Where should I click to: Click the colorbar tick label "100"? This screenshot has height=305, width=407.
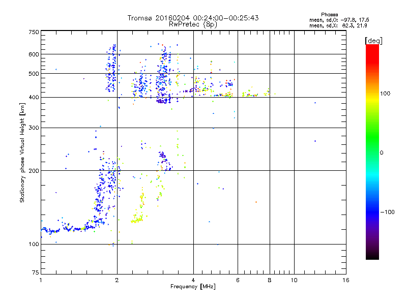pyautogui.click(x=385, y=94)
